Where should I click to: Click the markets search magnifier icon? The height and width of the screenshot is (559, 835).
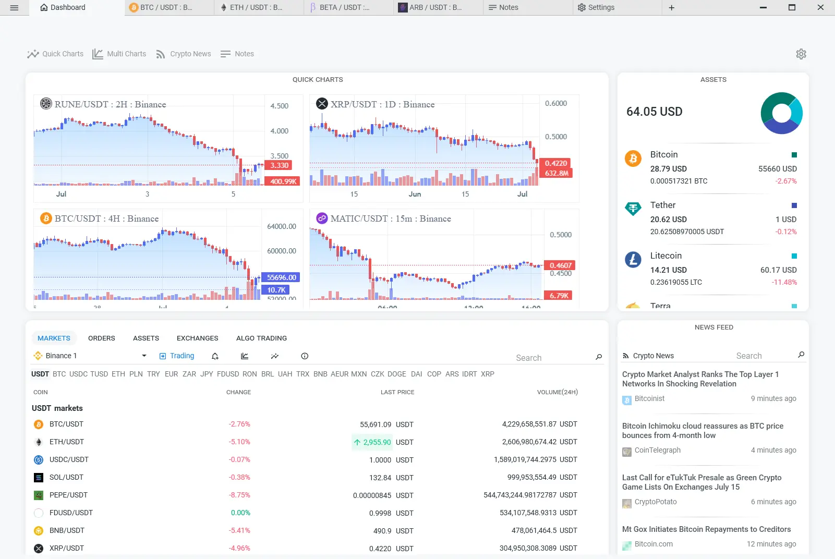(x=599, y=357)
